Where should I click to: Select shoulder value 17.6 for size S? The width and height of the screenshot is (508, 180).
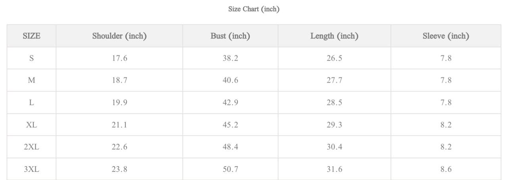[119, 58]
